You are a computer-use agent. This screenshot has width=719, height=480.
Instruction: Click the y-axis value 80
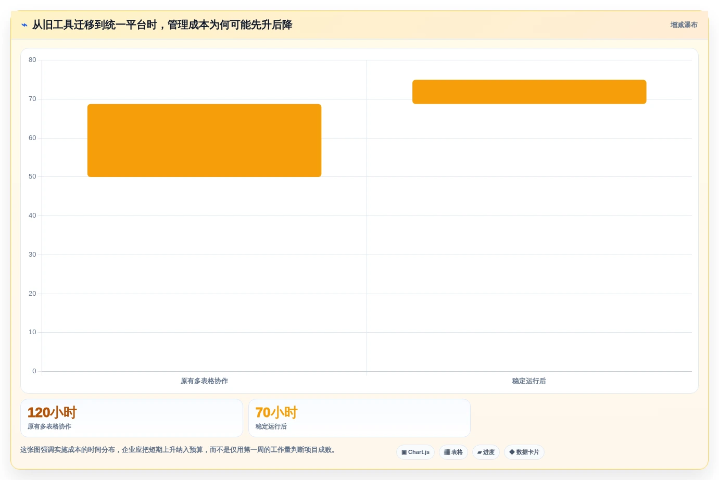32,60
